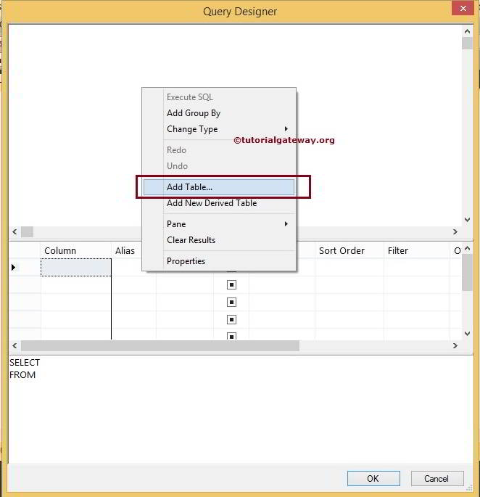Click the SELECT line in SQL pane

25,362
